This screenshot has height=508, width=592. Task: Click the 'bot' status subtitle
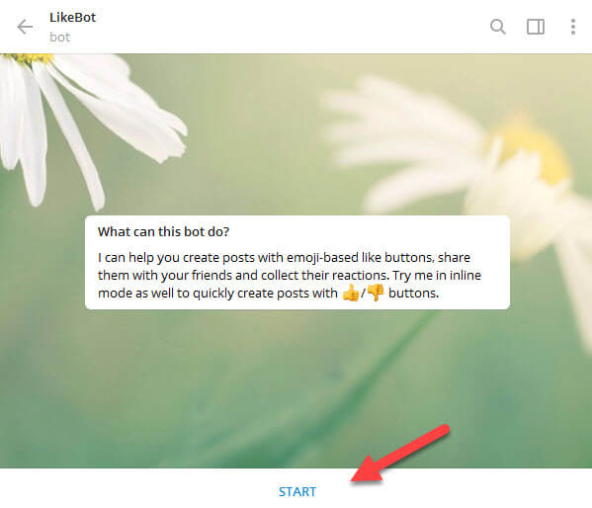[59, 37]
